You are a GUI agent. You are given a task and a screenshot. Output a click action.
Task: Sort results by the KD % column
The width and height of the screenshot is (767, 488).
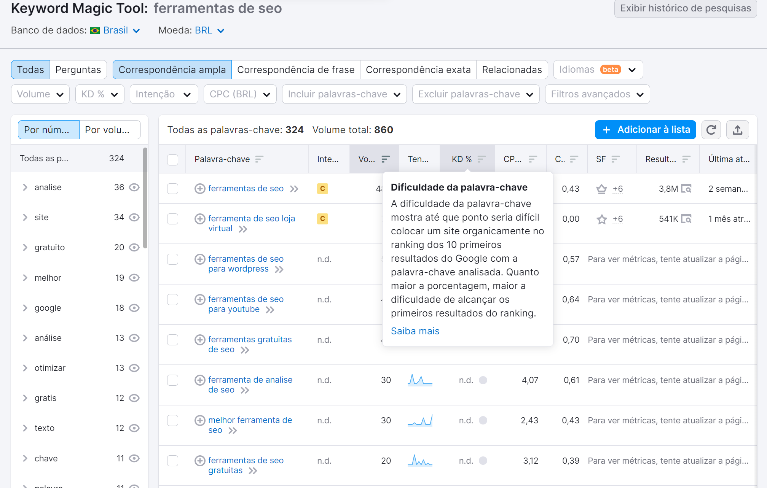[x=482, y=159]
